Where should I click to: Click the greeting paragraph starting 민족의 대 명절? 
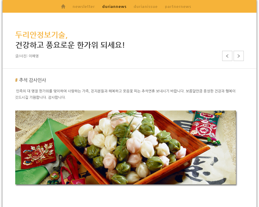(x=125, y=94)
